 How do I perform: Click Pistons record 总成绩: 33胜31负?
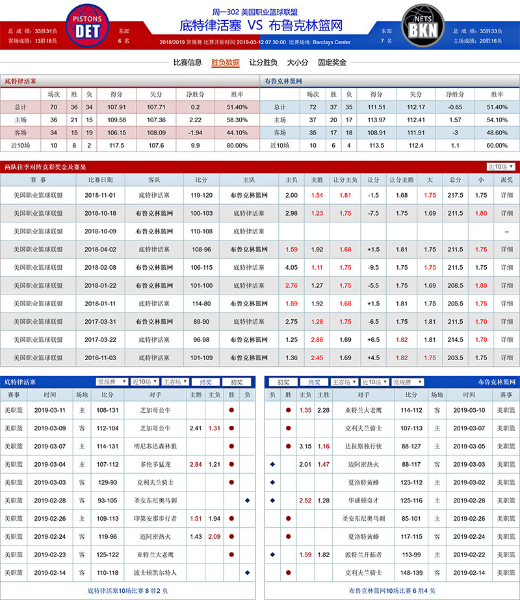[32, 31]
